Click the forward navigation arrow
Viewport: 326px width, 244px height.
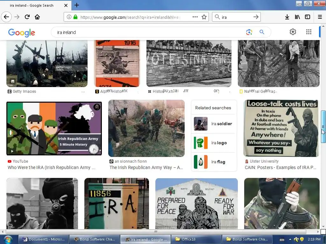pos(17,17)
